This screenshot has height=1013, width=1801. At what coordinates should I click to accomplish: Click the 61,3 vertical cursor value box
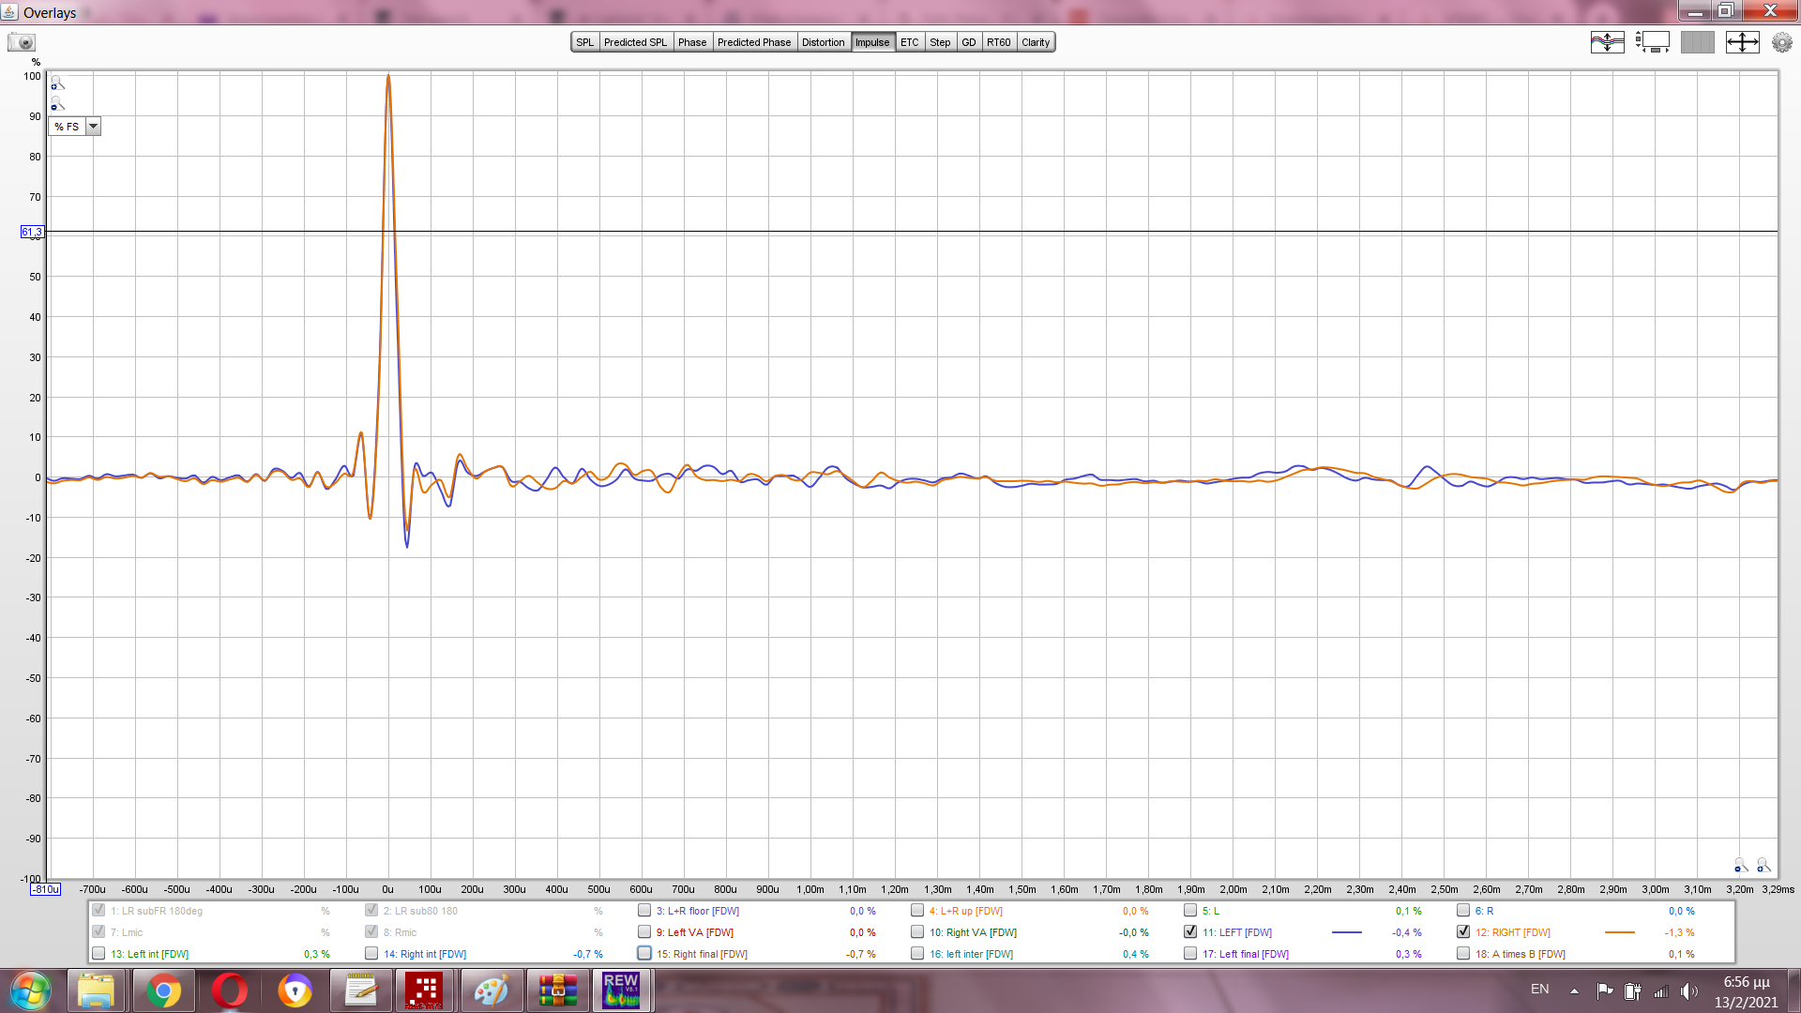32,232
